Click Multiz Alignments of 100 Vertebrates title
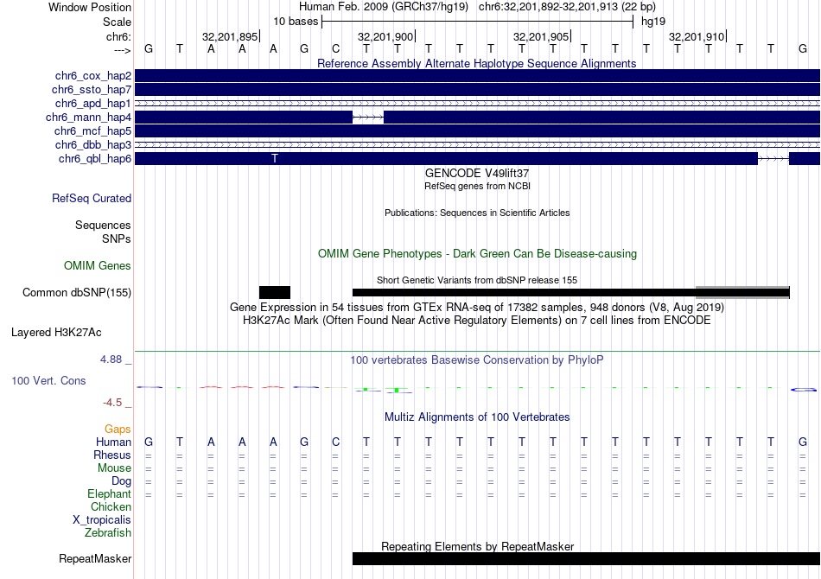 click(477, 417)
